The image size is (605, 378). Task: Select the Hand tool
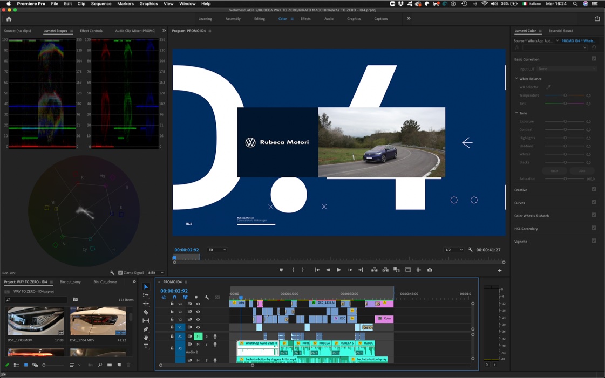[146, 338]
